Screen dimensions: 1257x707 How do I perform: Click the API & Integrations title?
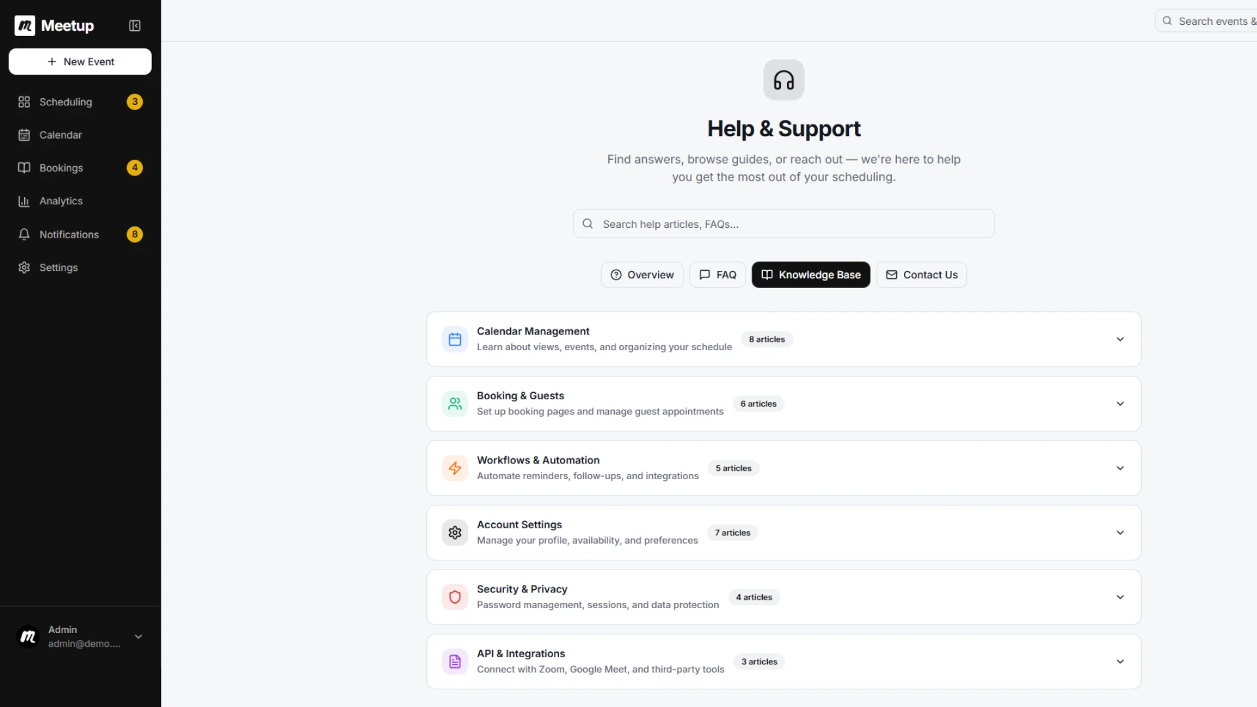click(520, 654)
